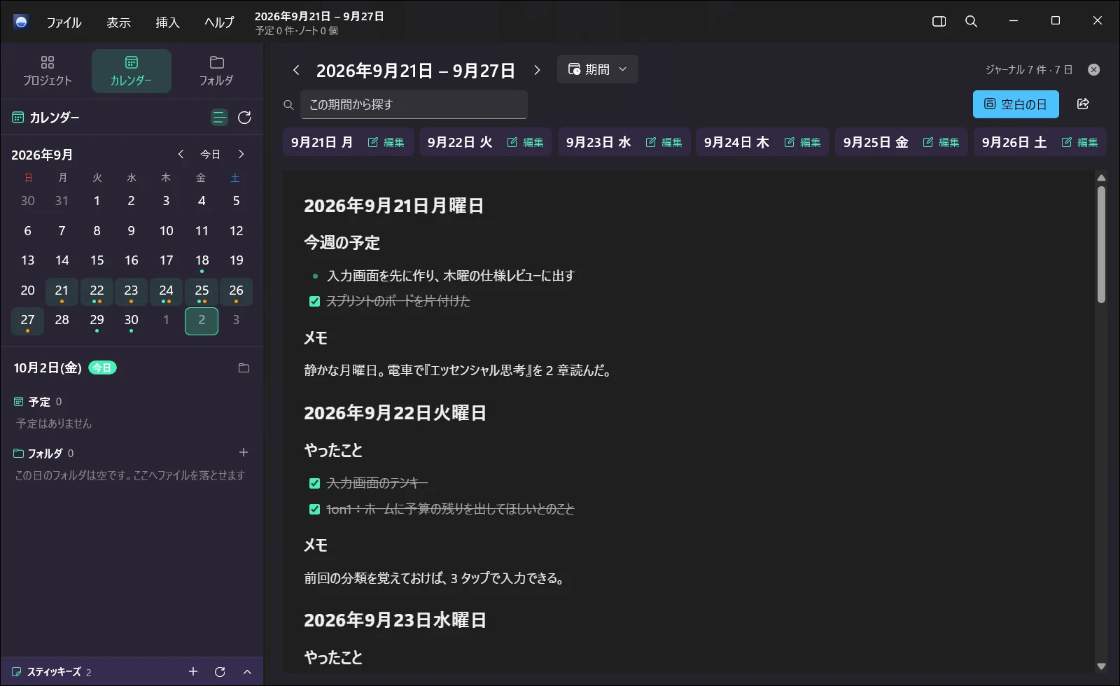Click the スティッキーズ note icon

pyautogui.click(x=17, y=672)
